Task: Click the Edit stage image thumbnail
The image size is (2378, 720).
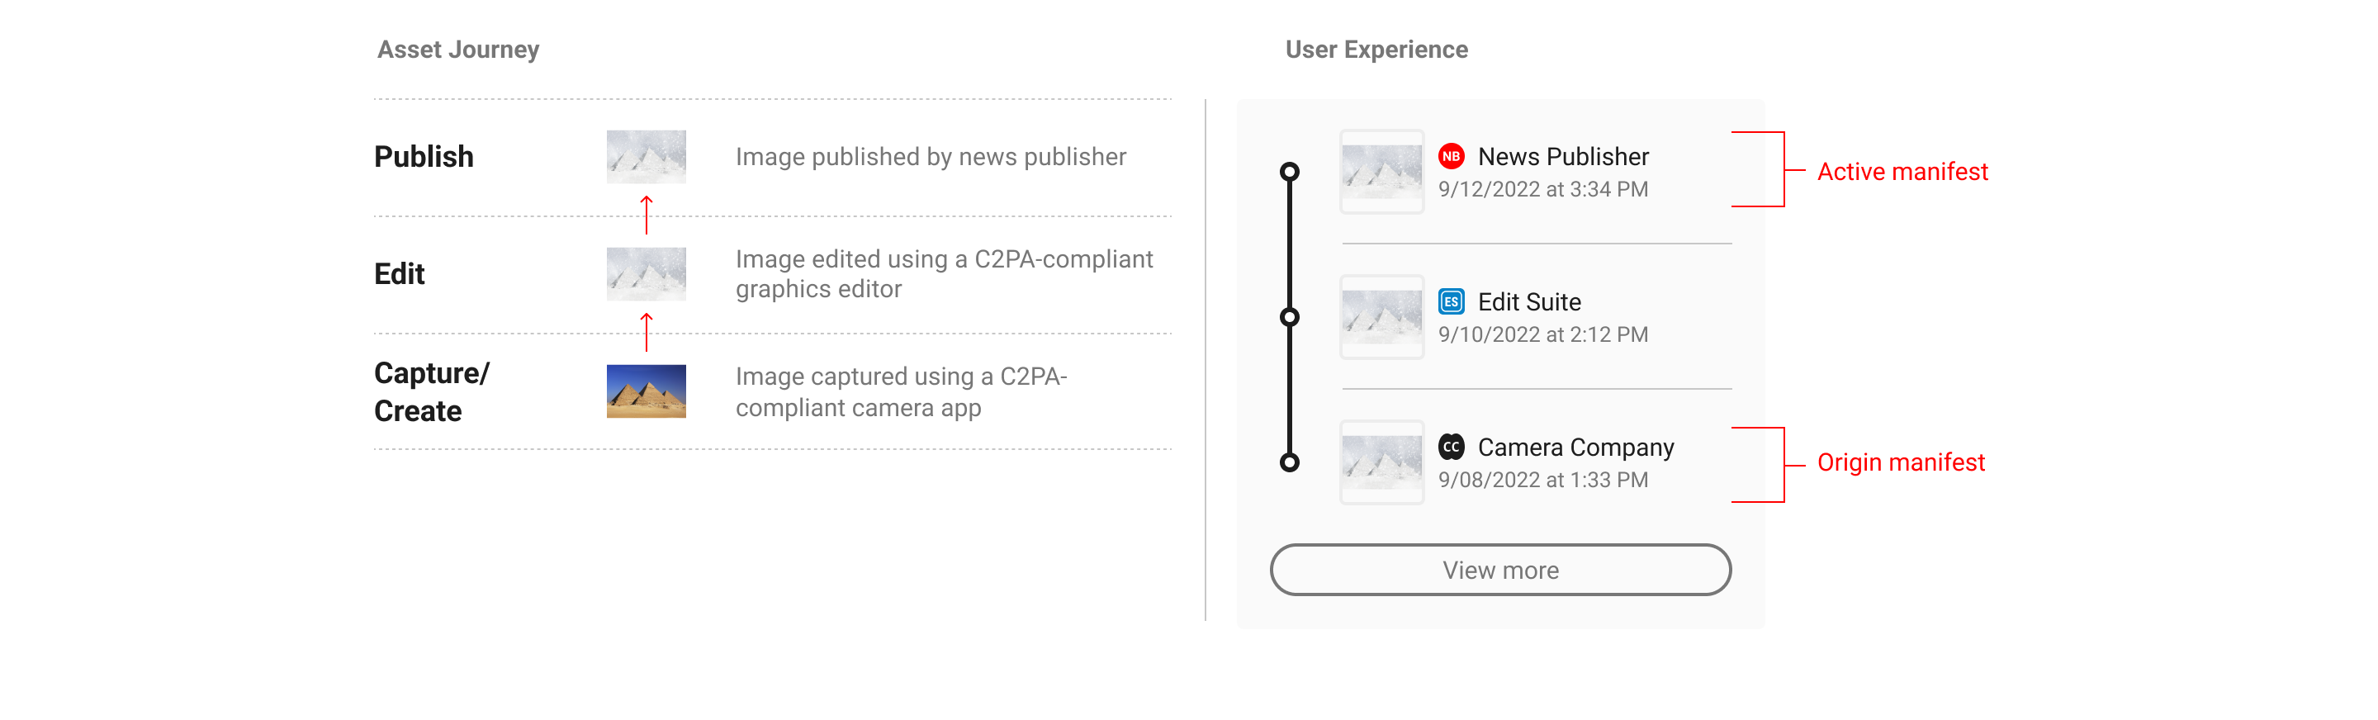Action: tap(647, 274)
